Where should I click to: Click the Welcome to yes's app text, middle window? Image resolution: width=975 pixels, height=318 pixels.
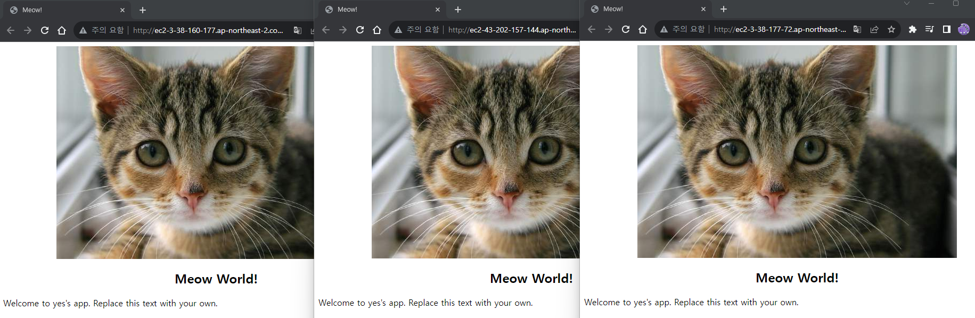tap(425, 303)
